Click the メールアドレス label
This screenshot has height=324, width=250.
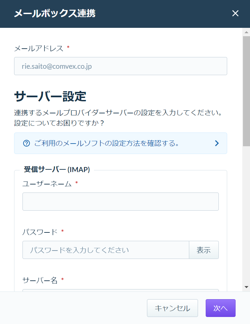click(x=39, y=48)
